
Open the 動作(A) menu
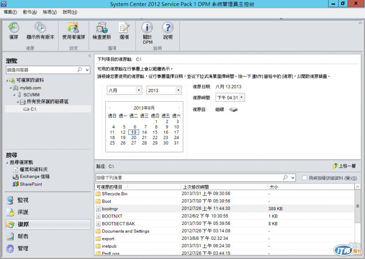pyautogui.click(x=30, y=12)
